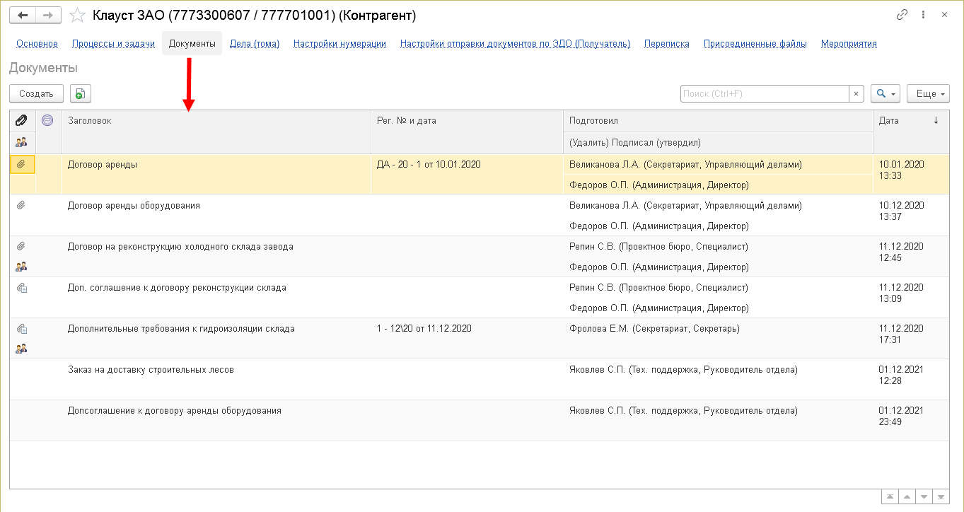Click paperclip icon of Договор аренды оборудования

(22, 205)
